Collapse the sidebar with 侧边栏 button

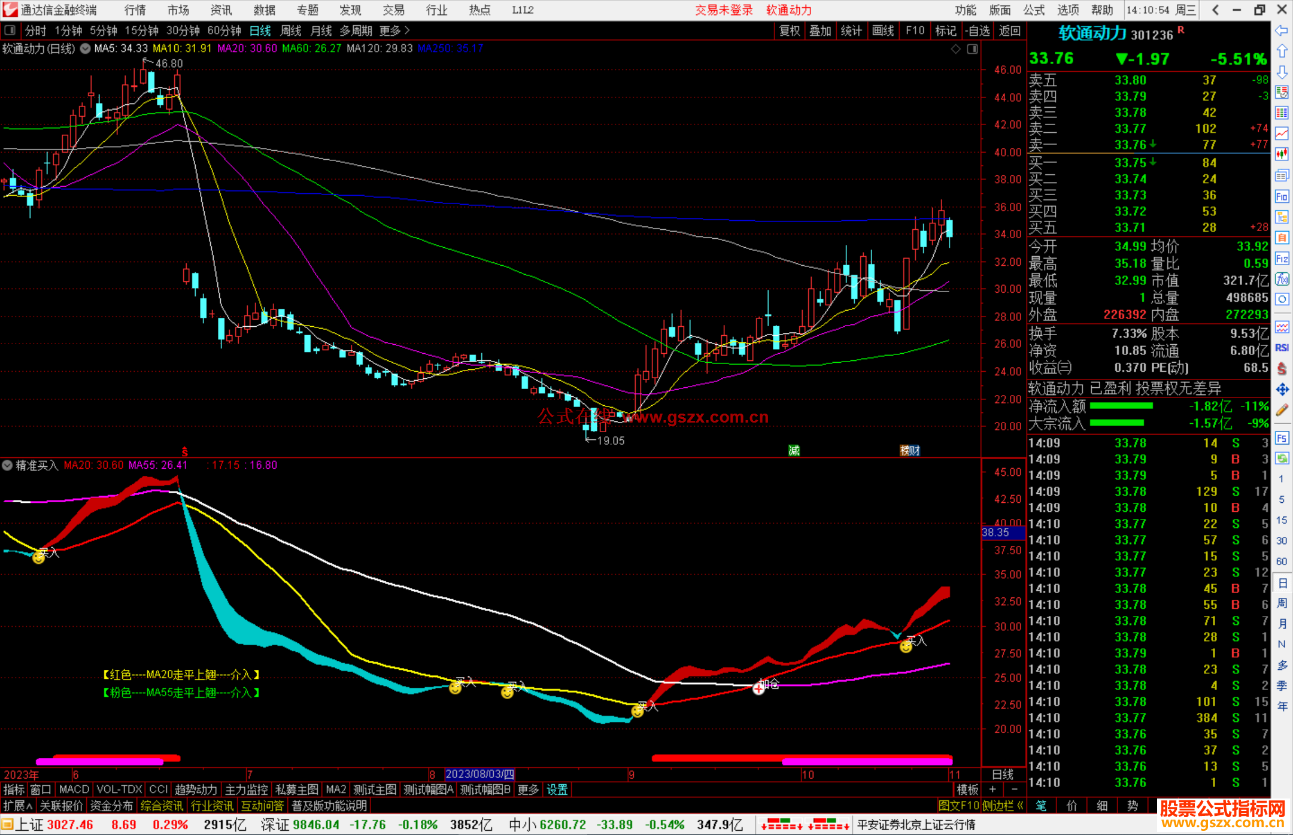tap(1003, 806)
